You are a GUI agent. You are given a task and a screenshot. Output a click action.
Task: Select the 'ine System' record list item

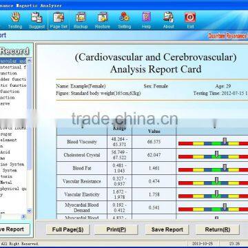pos(12,165)
